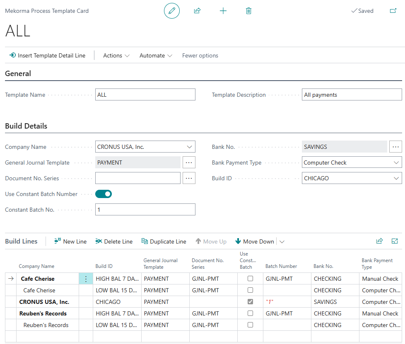
Task: Toggle Use Constant Batch Number switch
Action: coord(104,194)
